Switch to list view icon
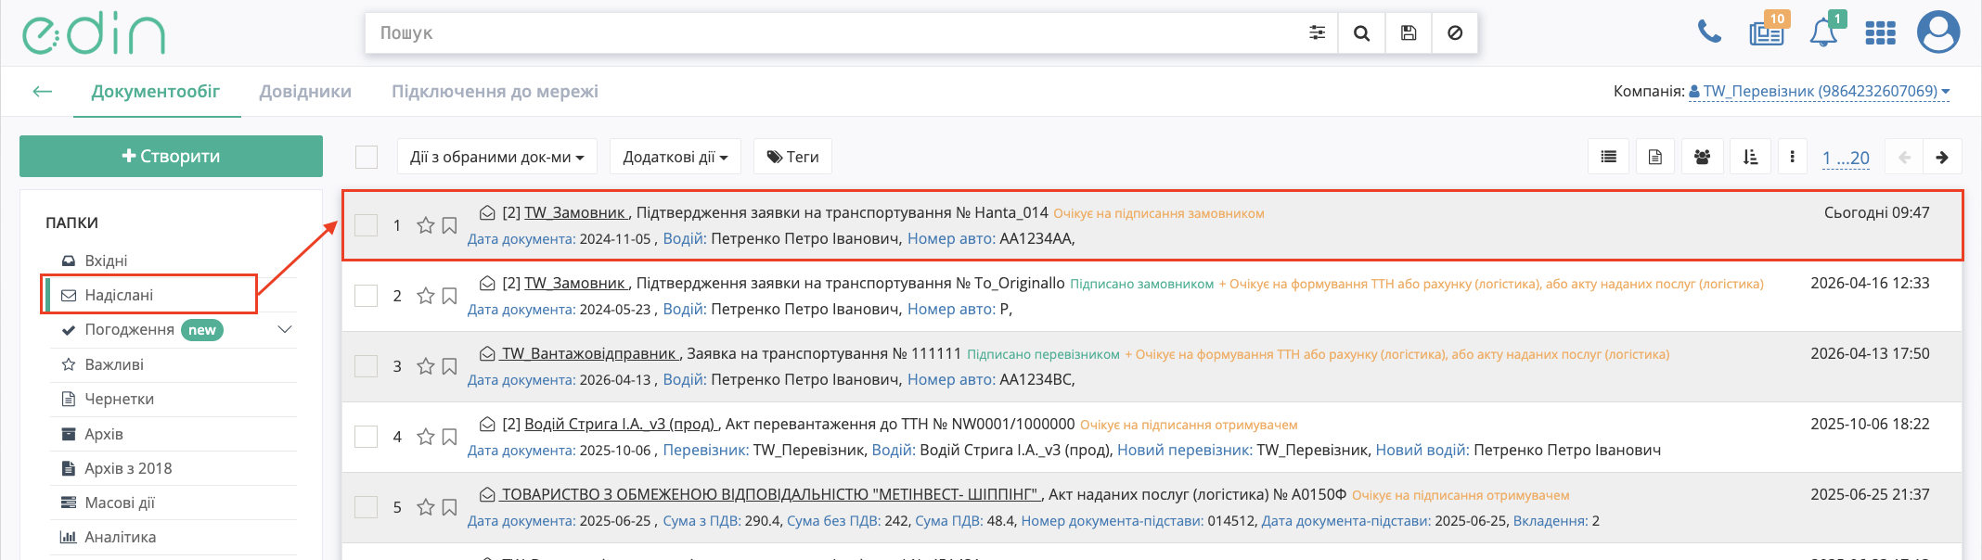1982x560 pixels. click(1609, 158)
